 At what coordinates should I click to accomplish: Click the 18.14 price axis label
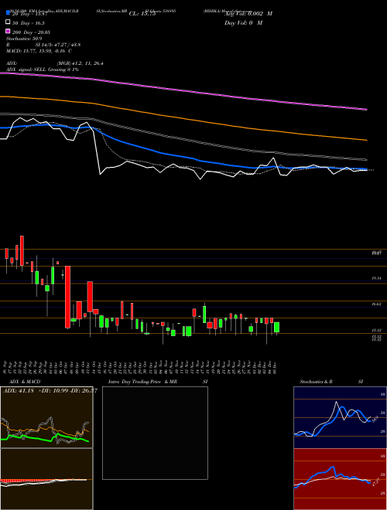point(377,278)
